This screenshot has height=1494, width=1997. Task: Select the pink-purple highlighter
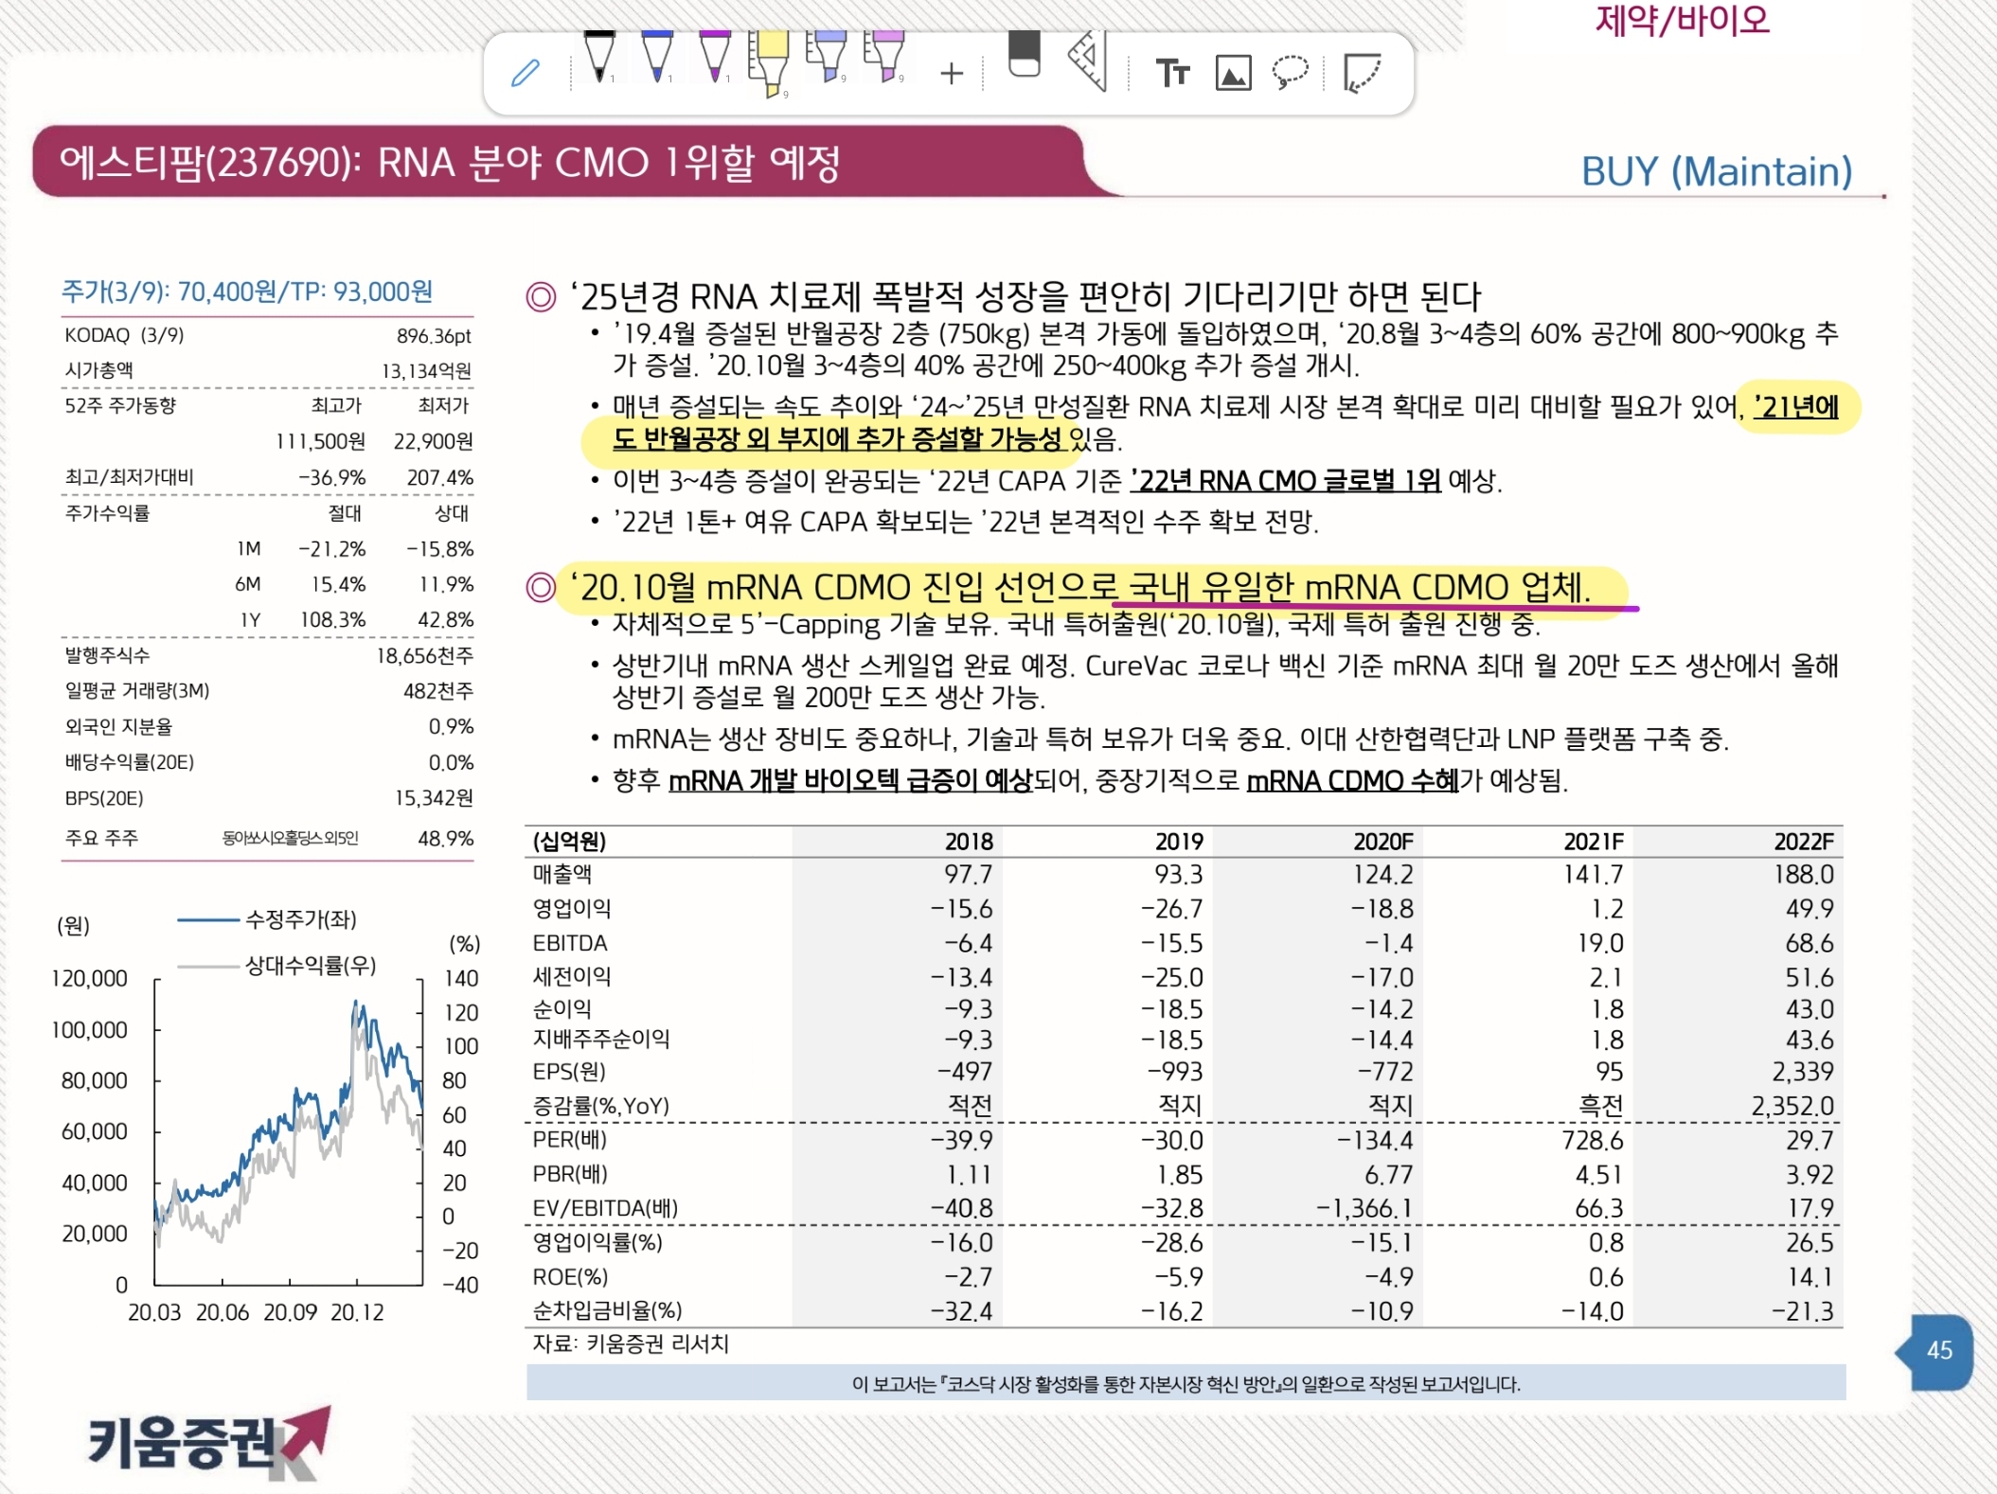point(885,57)
